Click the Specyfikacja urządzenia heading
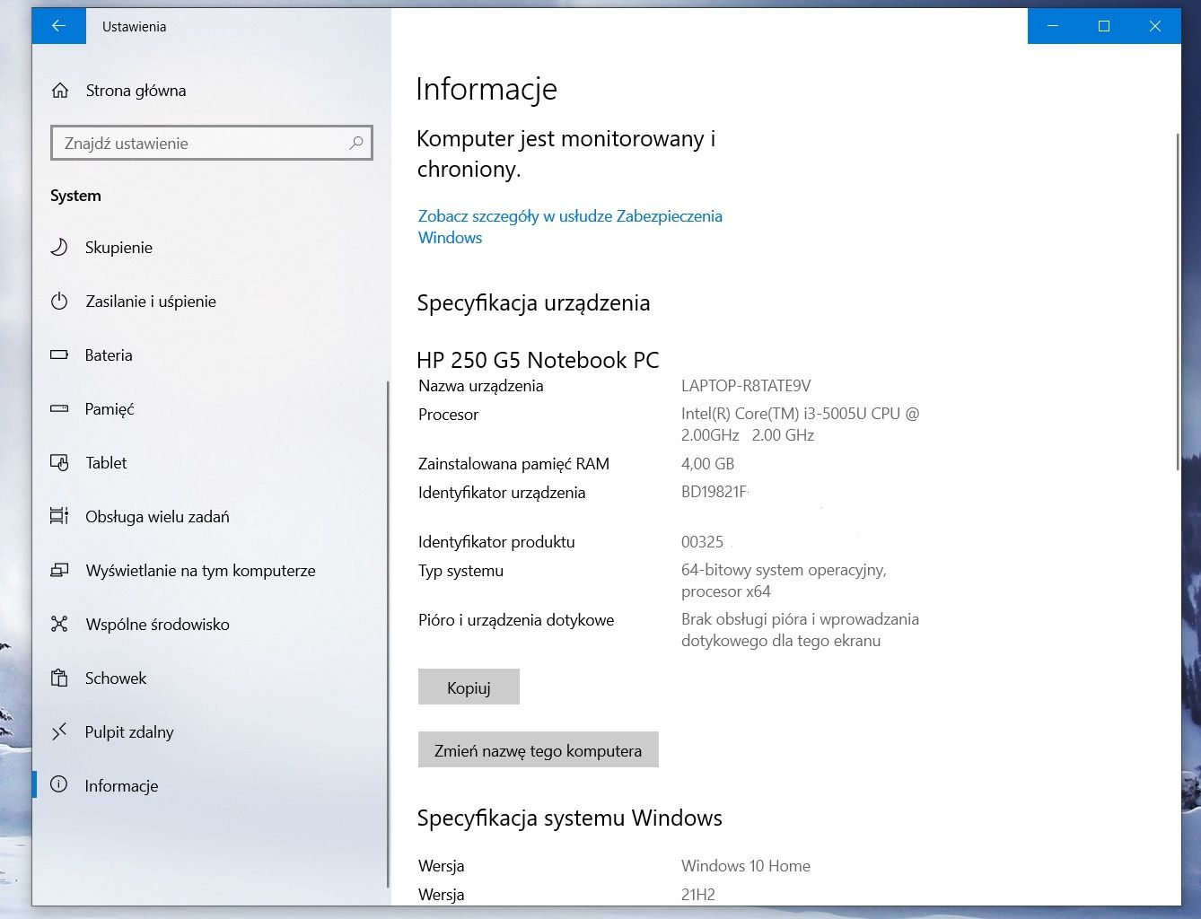The width and height of the screenshot is (1201, 919). coord(533,303)
